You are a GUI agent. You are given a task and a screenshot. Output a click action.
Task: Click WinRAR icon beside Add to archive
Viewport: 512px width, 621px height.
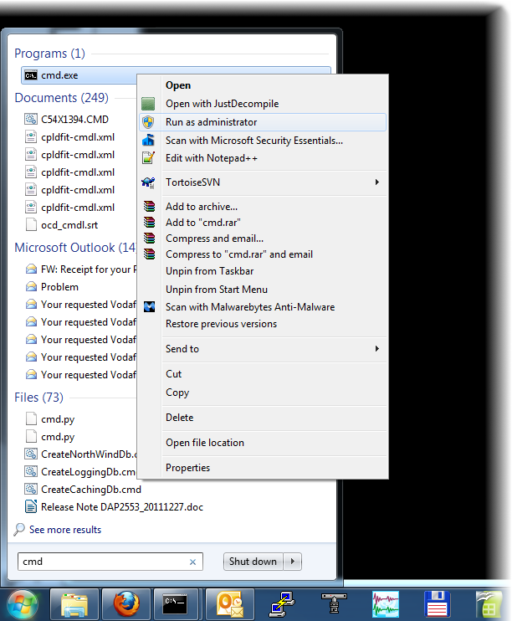[149, 206]
